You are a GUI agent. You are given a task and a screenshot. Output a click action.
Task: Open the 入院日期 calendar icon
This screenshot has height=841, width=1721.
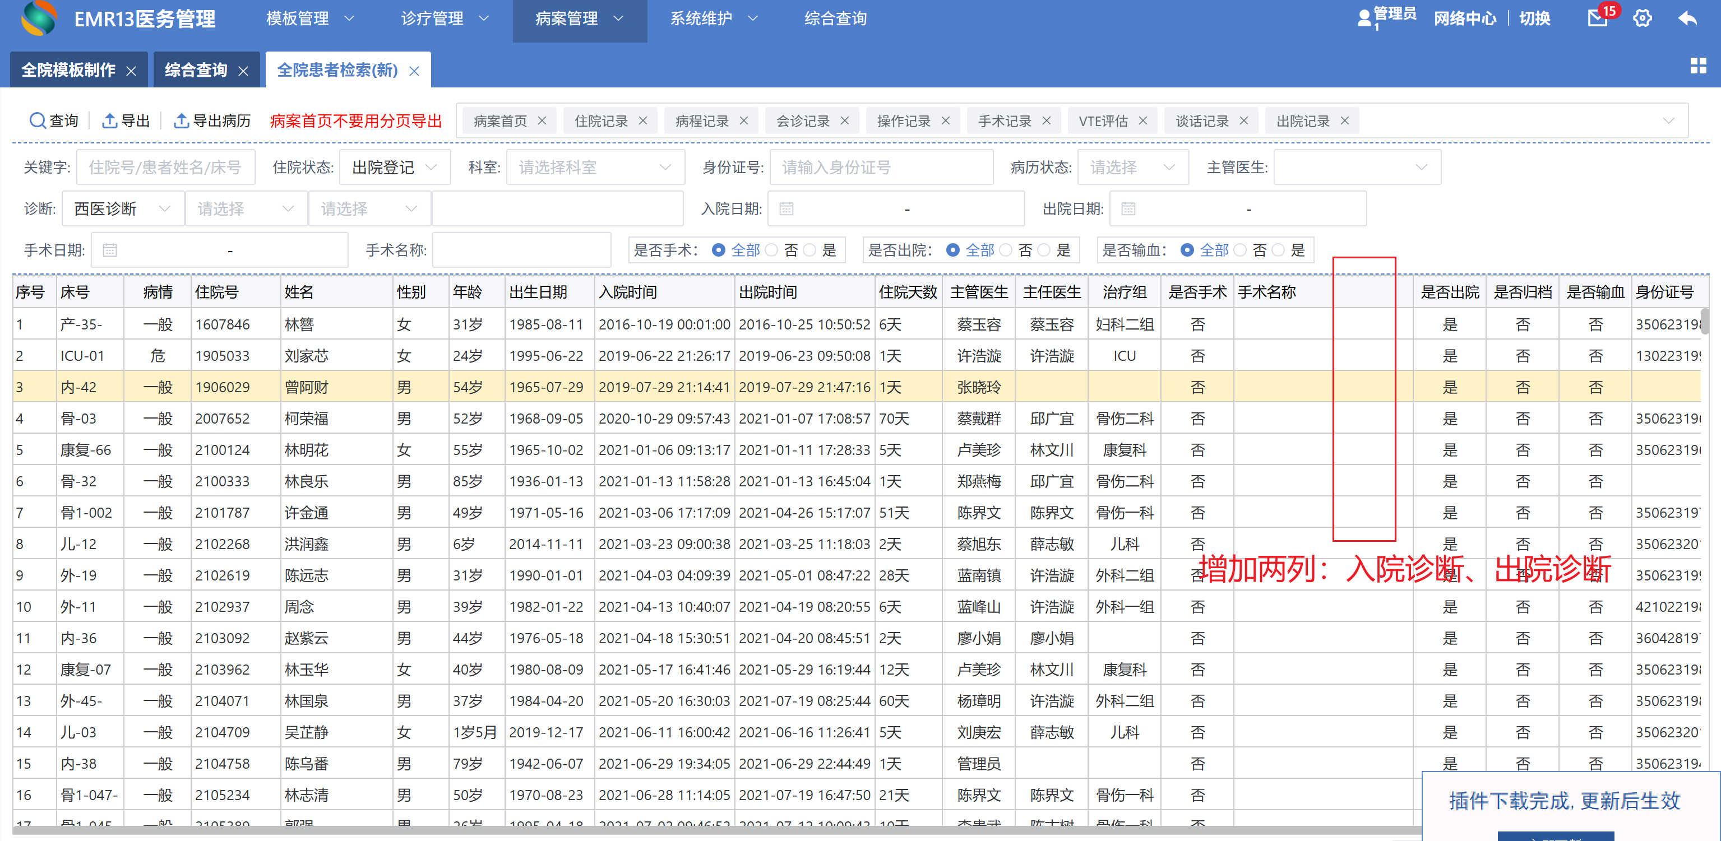(787, 209)
